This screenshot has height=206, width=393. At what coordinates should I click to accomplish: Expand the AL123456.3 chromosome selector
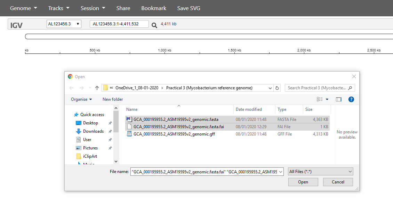click(x=64, y=24)
